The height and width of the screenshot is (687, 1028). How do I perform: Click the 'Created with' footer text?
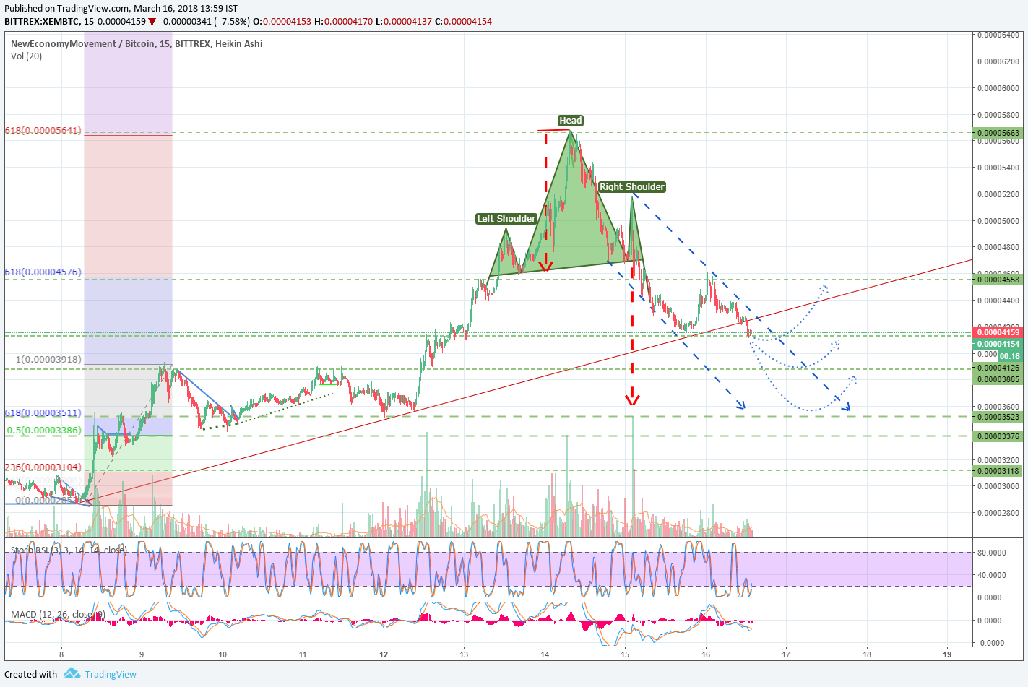coord(31,674)
